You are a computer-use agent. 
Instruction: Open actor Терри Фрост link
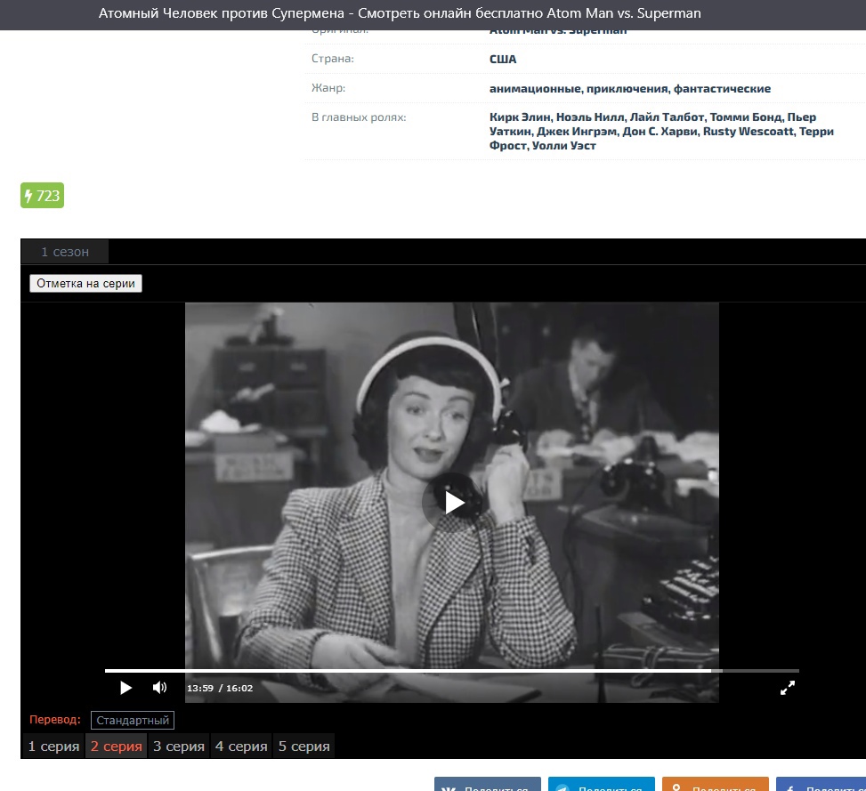point(661,139)
